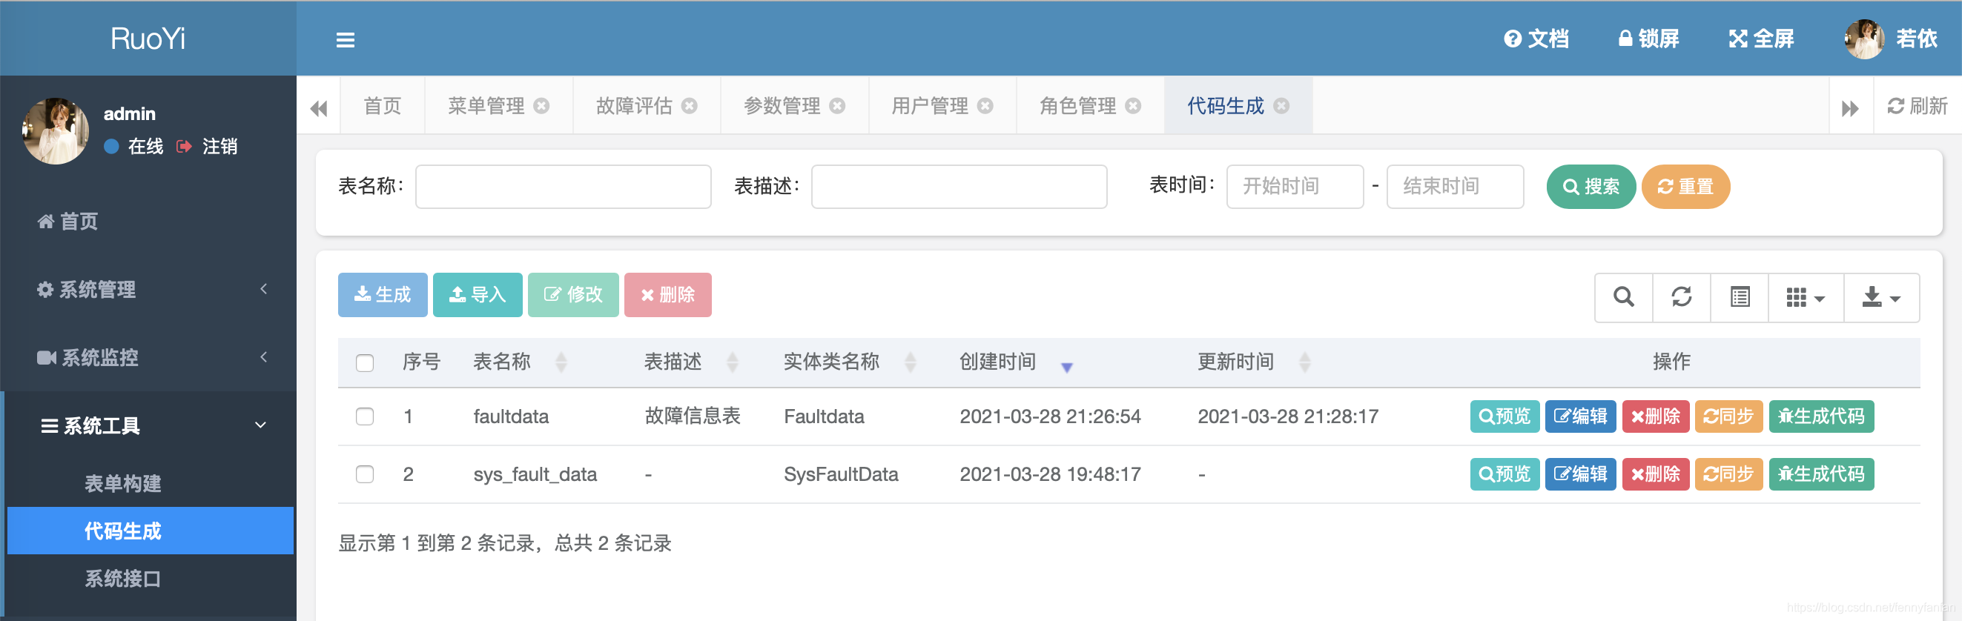Viewport: 1962px width, 621px height.
Task: Click the 修改 edit button
Action: (572, 294)
